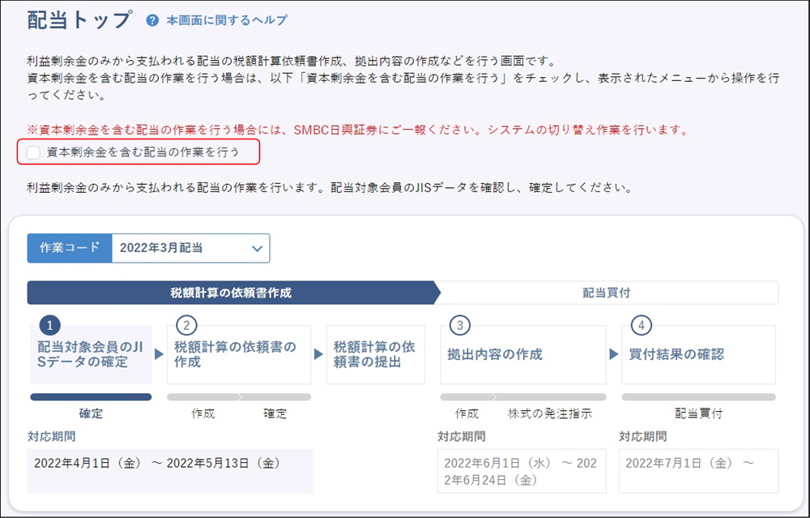Screen dimensions: 810x518
Task: Click the arrow icon before 税額計算の依頼書の提出
Action: click(319, 354)
